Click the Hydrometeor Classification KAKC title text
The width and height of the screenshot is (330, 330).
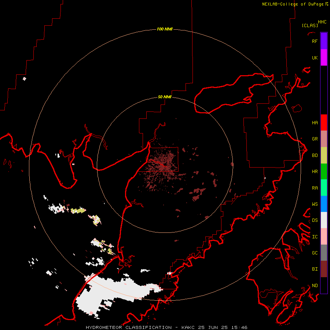[166, 327]
